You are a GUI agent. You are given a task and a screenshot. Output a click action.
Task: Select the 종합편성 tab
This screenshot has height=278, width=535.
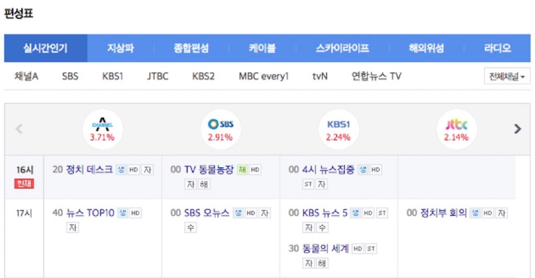(191, 49)
